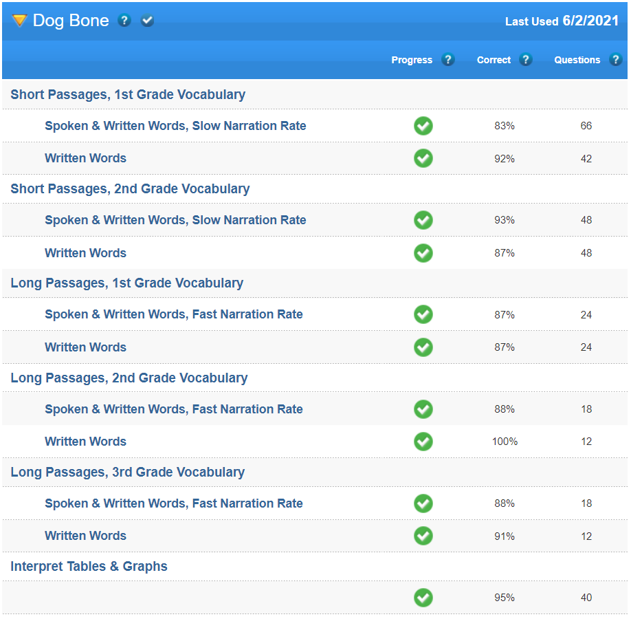Open the Correct column help icon
Screen dimensions: 631x619
click(526, 60)
